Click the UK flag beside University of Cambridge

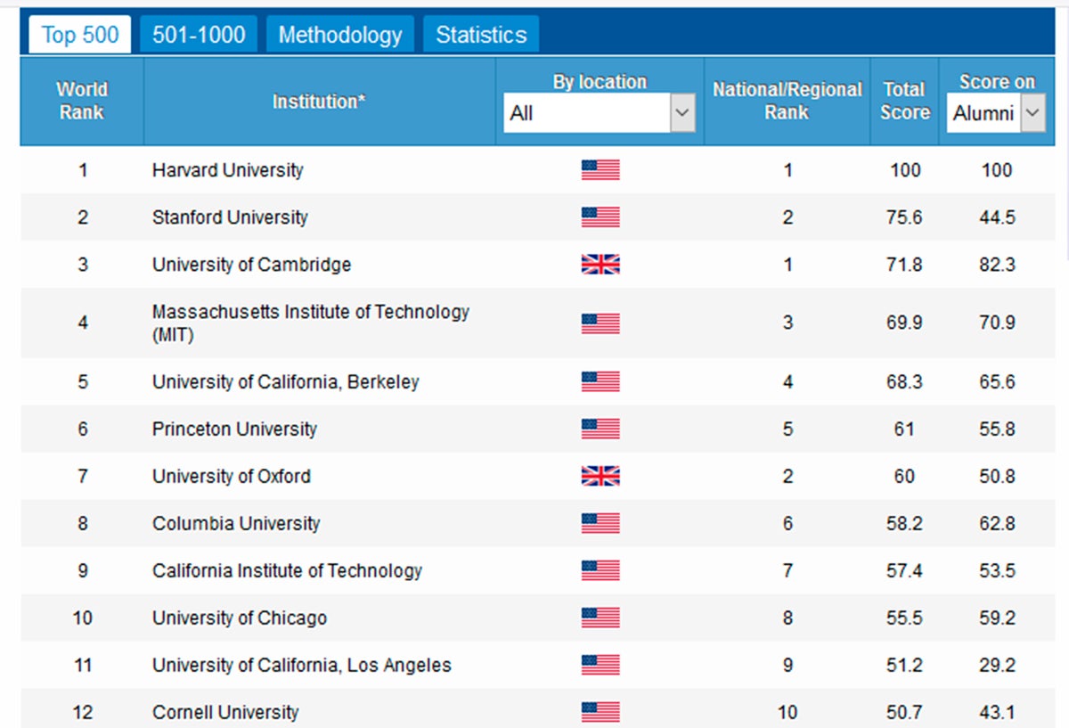click(600, 265)
